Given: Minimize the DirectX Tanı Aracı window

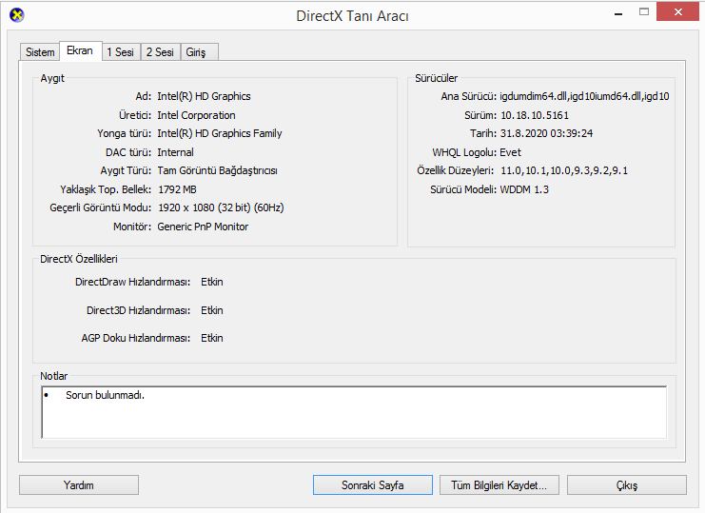Looking at the screenshot, I should (618, 12).
